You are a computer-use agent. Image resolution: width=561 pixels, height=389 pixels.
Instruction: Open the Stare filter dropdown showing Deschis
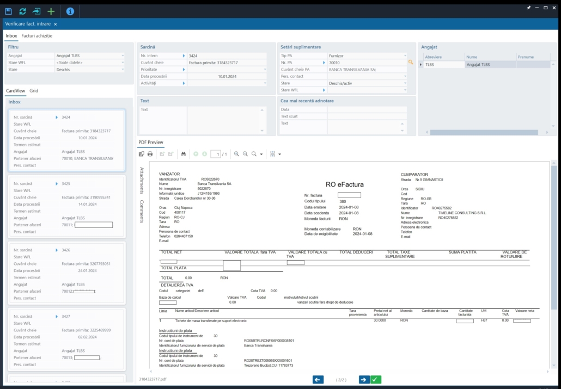click(x=123, y=69)
